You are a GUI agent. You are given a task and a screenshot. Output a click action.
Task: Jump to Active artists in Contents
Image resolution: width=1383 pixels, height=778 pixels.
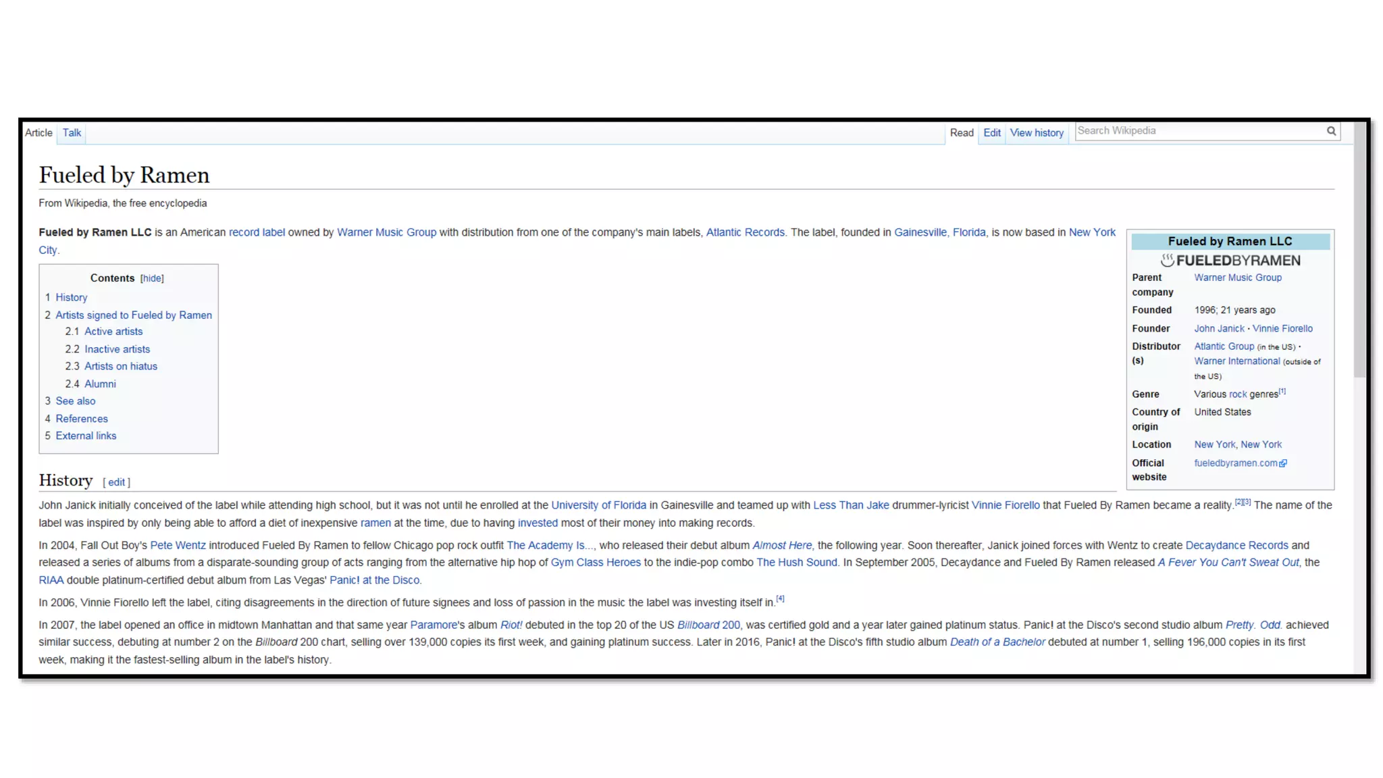113,332
